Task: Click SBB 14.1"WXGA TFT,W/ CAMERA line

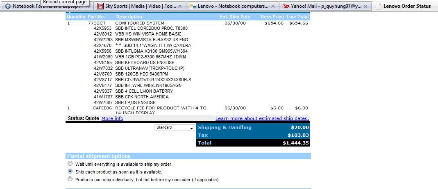Action: 153,45
